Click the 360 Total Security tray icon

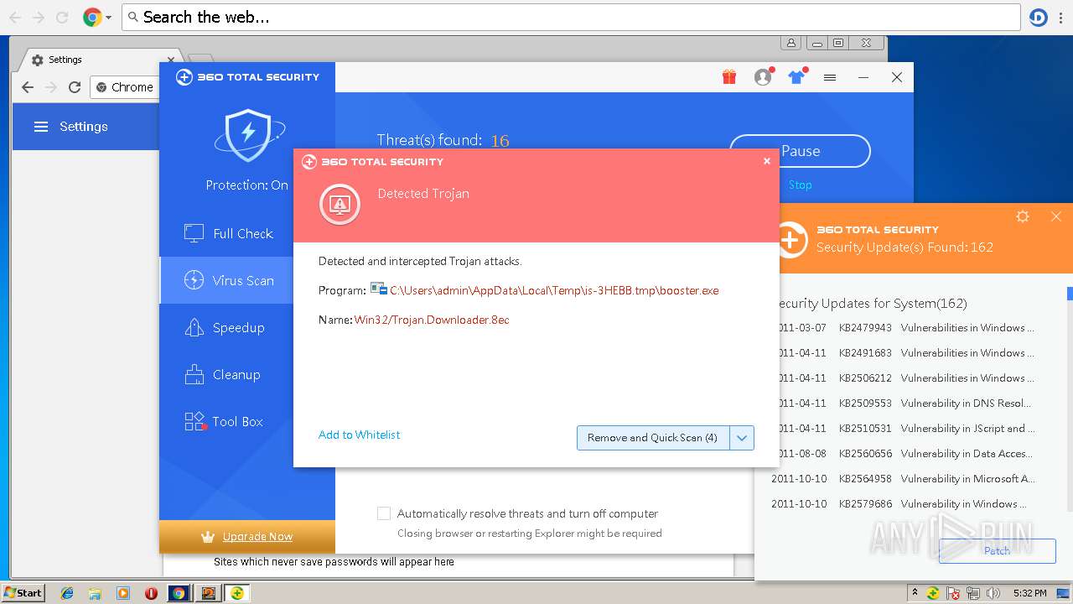(932, 593)
